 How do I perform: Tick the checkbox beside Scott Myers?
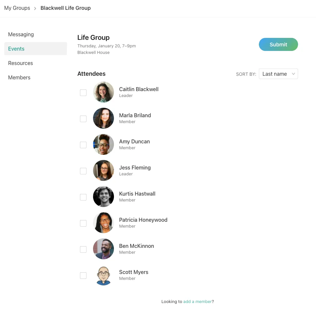click(83, 276)
